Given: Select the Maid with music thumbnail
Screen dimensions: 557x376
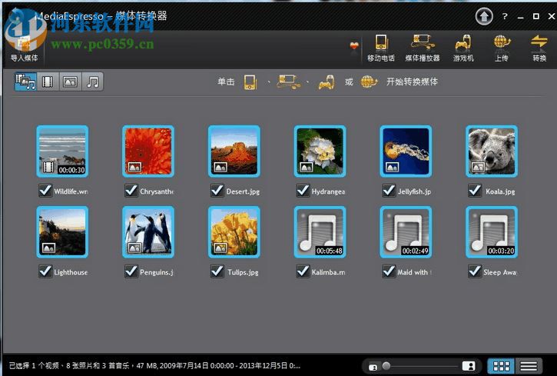Looking at the screenshot, I should point(406,231).
